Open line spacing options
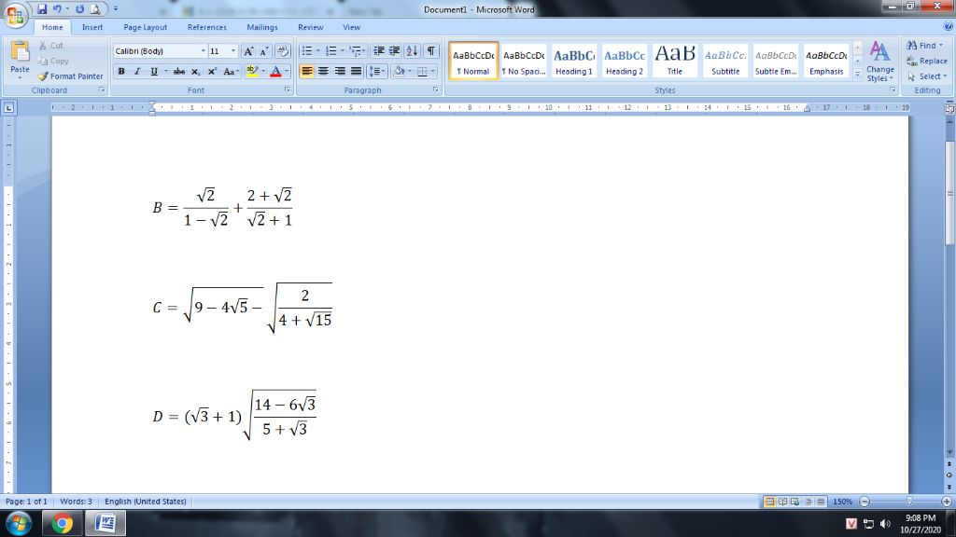Screen dimensions: 956x537 tap(377, 71)
